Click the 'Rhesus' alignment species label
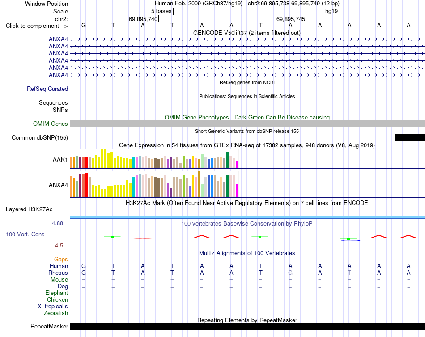425x337 pixels. (58, 273)
